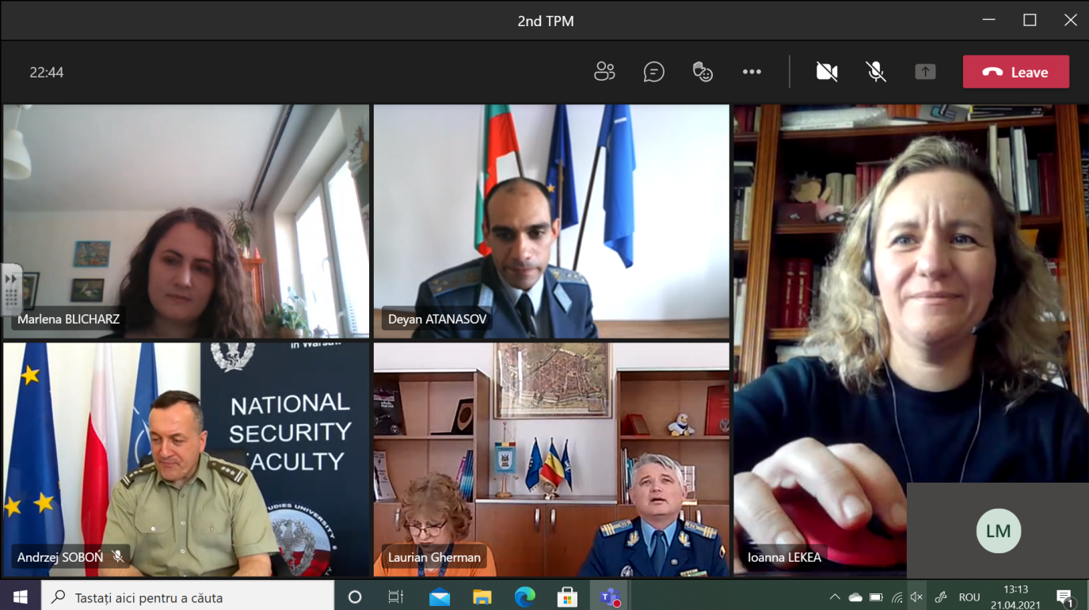This screenshot has height=610, width=1089.
Task: Open the share content tray
Action: [925, 72]
